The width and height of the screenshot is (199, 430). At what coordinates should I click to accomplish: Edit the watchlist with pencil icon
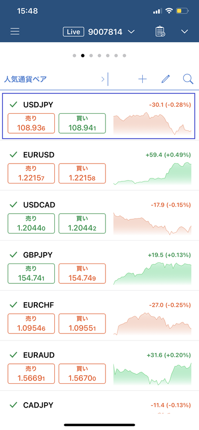(x=166, y=79)
